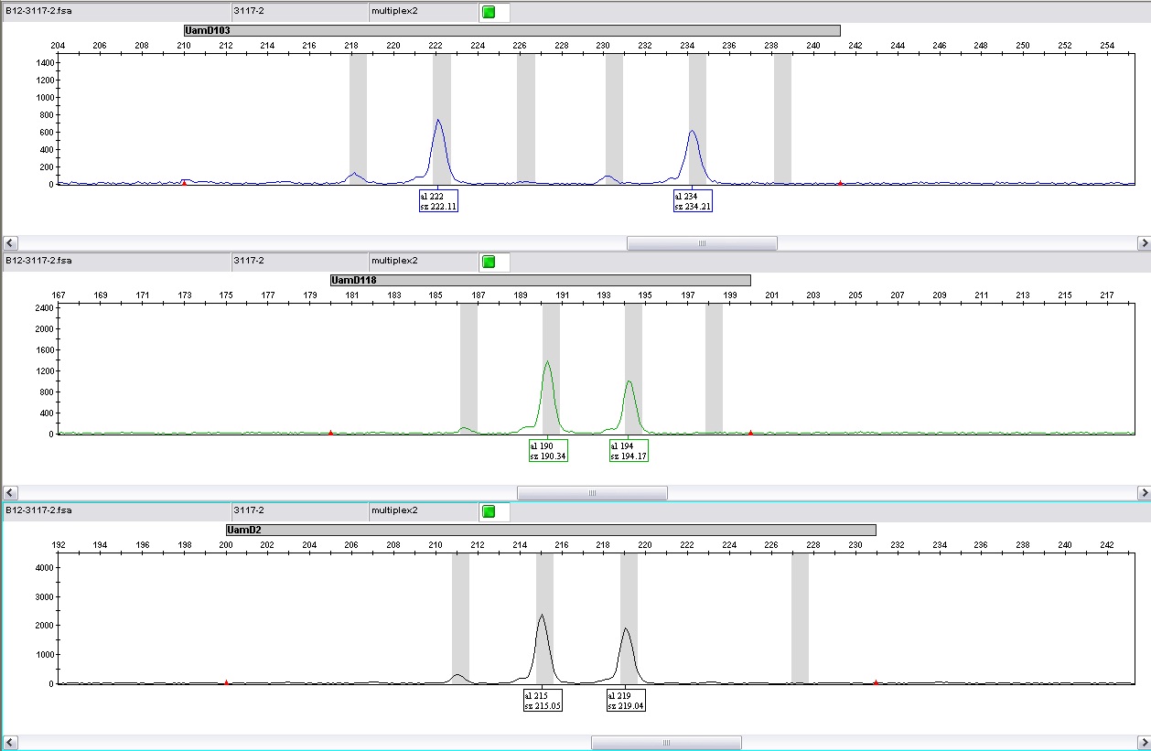Click the horizontal scrollbar thumb below the UamD2 plot
The width and height of the screenshot is (1151, 751).
coord(666,743)
